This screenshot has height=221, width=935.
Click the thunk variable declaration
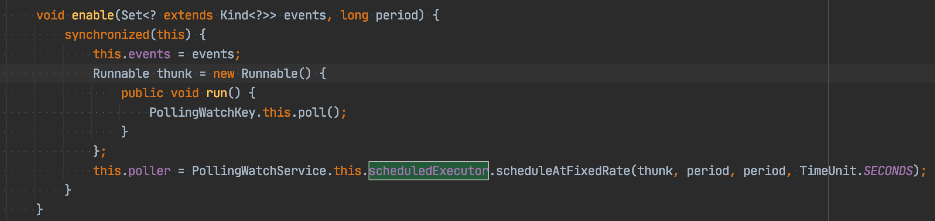click(175, 73)
